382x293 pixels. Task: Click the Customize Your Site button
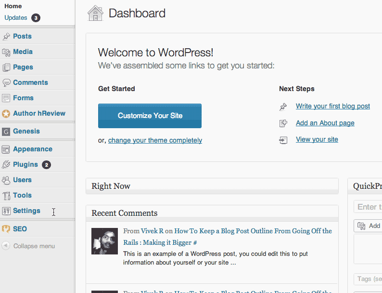pos(150,116)
